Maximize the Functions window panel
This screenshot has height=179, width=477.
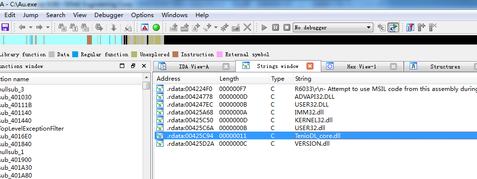122,66
